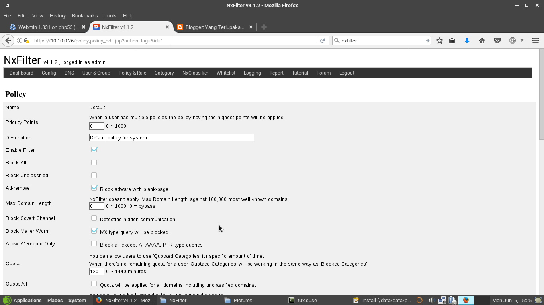
Task: Switch to Firefox workspace in pager
Action: [x=466, y=300]
